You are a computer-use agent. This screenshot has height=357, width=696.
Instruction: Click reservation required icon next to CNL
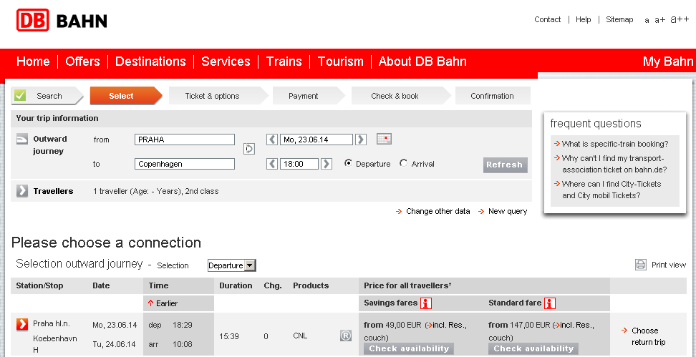point(346,335)
